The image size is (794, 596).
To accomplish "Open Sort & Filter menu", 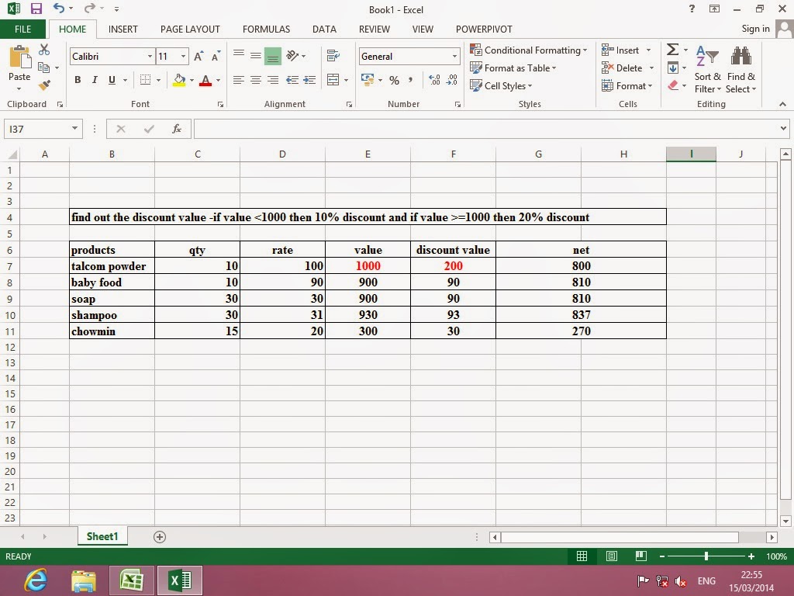I will [x=707, y=69].
